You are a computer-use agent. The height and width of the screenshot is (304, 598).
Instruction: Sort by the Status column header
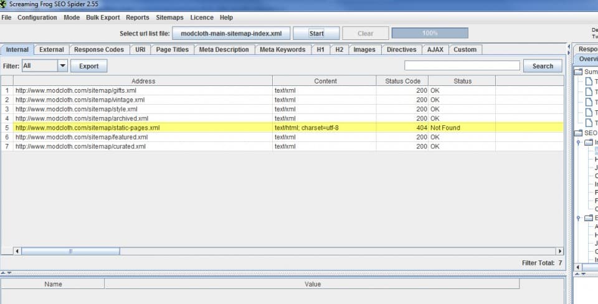point(462,81)
